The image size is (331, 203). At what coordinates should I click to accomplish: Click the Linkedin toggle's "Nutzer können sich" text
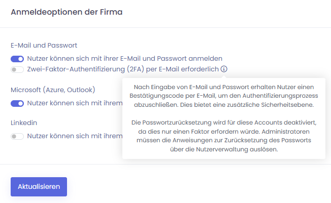tap(74, 136)
